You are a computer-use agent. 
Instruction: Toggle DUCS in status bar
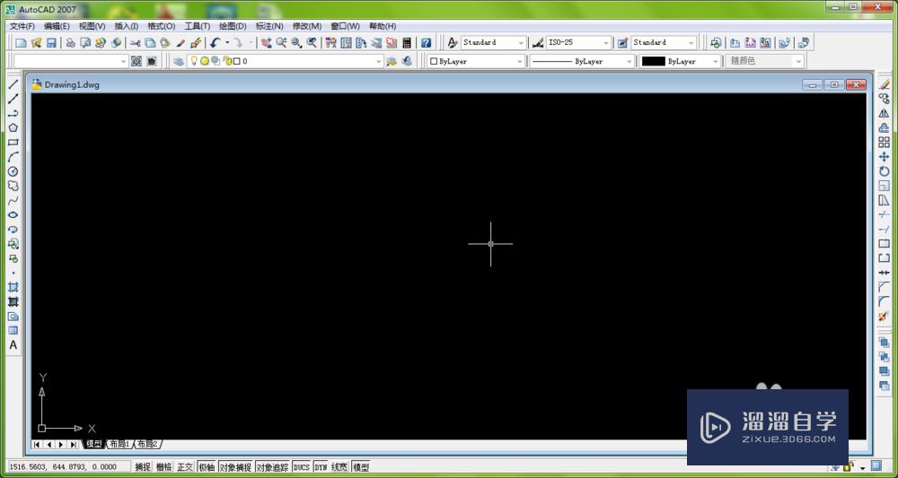pyautogui.click(x=301, y=467)
